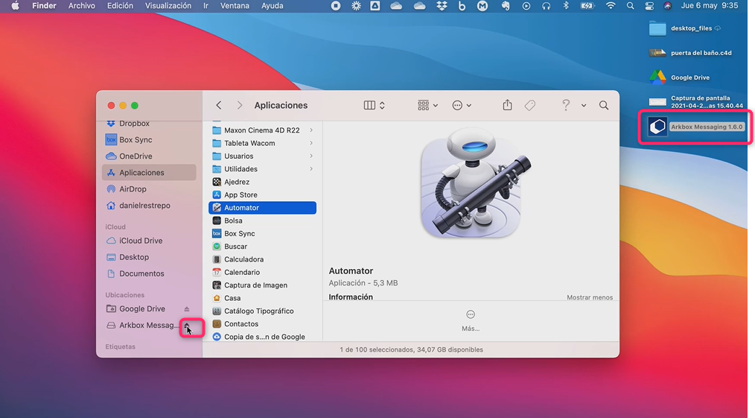755x418 pixels.
Task: Eject the Arkbox Messaging volume
Action: pos(187,326)
